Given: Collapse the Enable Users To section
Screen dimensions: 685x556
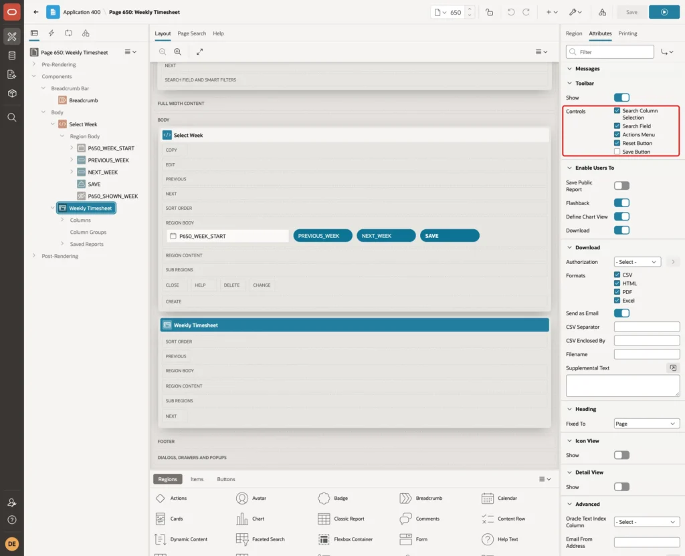Looking at the screenshot, I should tap(569, 168).
